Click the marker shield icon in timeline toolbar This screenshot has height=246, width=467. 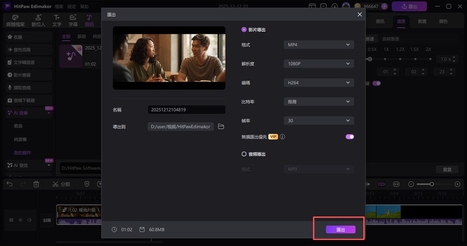pos(87,184)
